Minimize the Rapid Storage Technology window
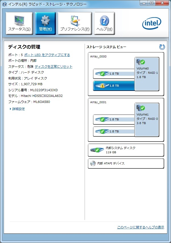The image size is (171, 243). point(144,3)
